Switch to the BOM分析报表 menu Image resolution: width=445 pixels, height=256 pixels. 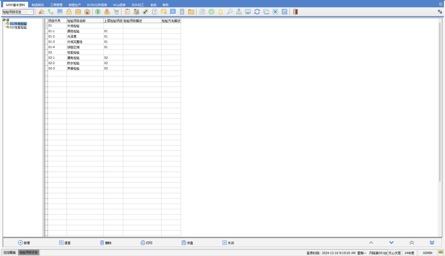click(x=97, y=5)
